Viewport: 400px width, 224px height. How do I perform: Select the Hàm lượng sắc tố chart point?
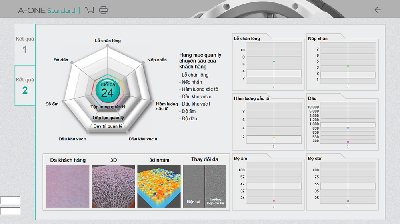tap(274, 138)
